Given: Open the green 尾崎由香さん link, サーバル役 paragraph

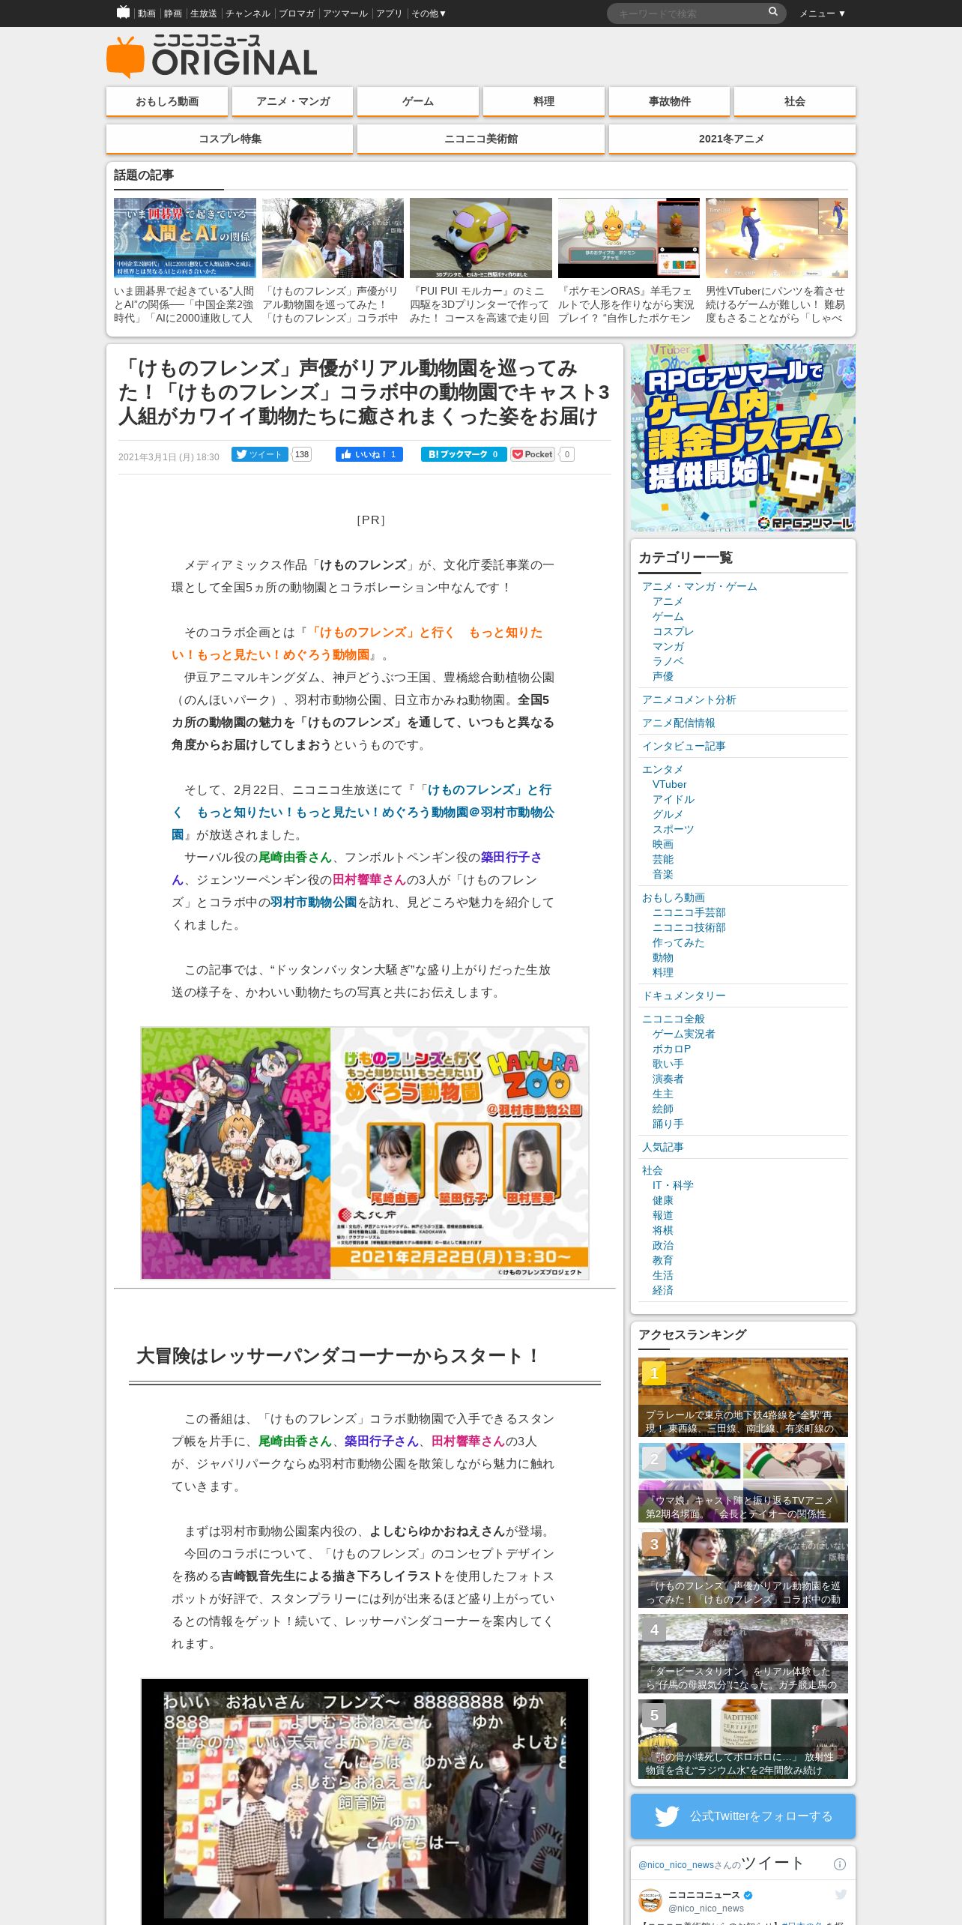Looking at the screenshot, I should [x=295, y=857].
